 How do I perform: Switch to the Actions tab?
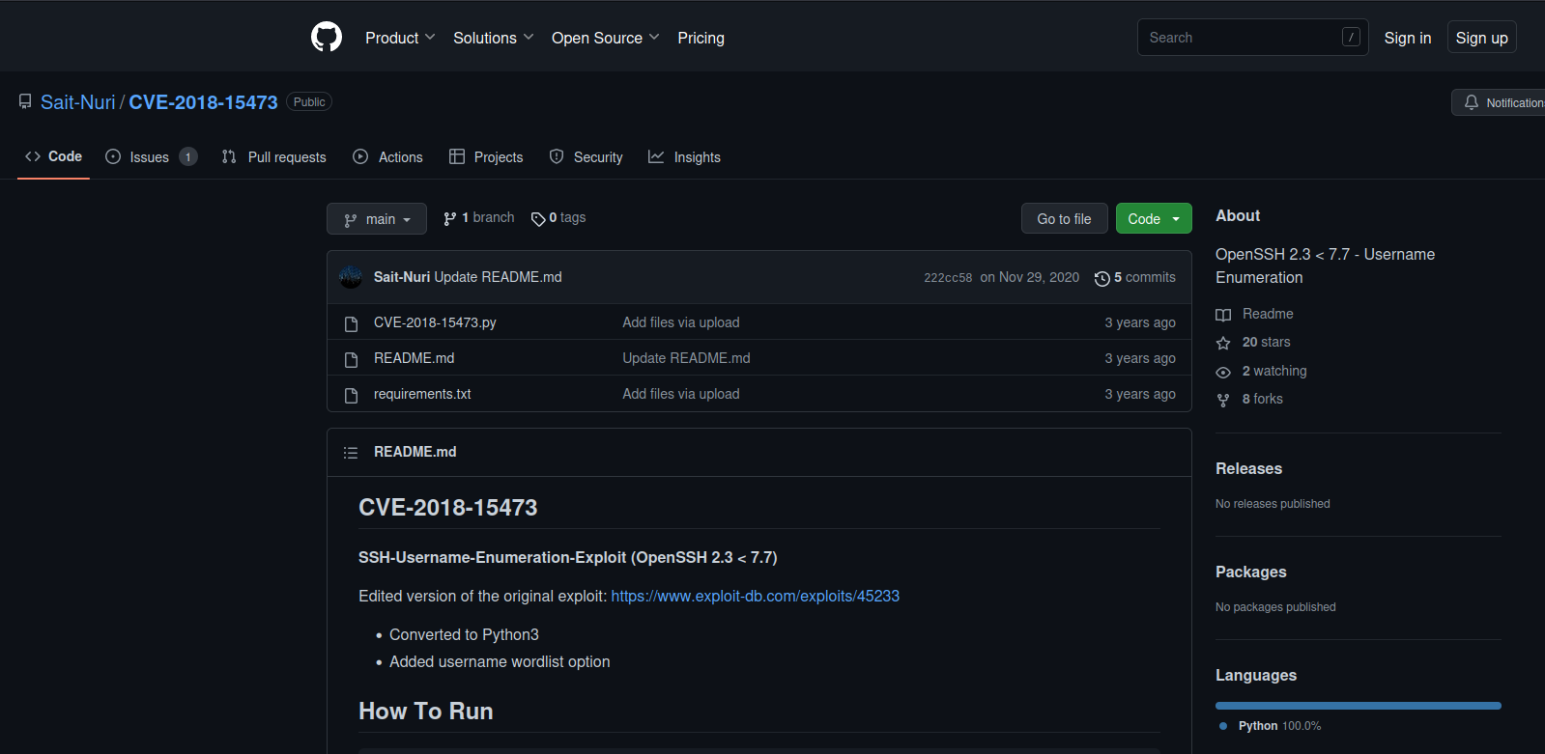[388, 156]
